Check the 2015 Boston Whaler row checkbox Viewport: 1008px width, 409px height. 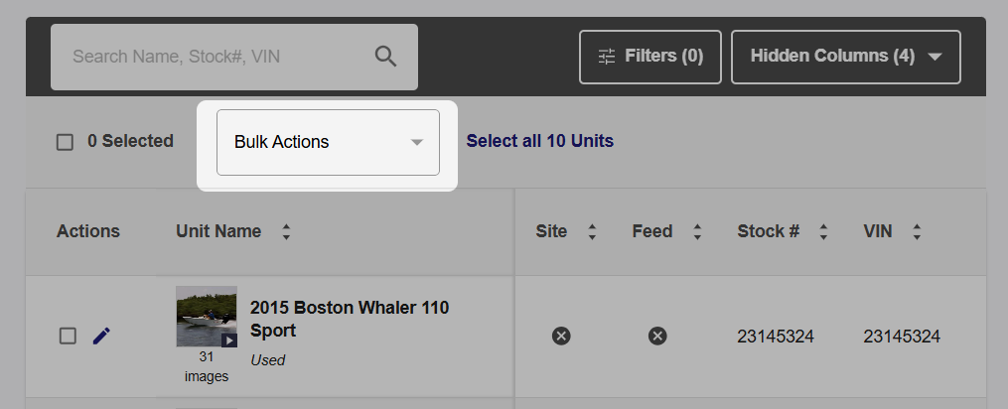click(x=68, y=336)
